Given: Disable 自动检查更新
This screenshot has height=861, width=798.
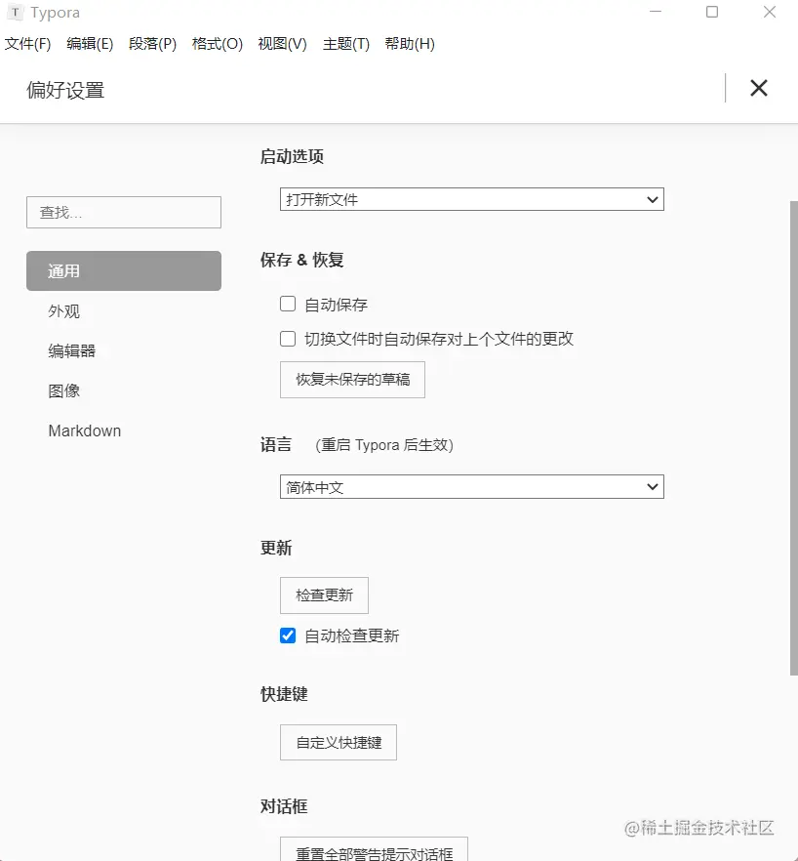Looking at the screenshot, I should click(x=288, y=635).
